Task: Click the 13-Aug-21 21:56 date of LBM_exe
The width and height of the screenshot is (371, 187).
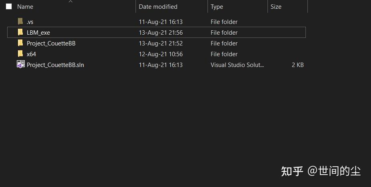Action: tap(161, 33)
